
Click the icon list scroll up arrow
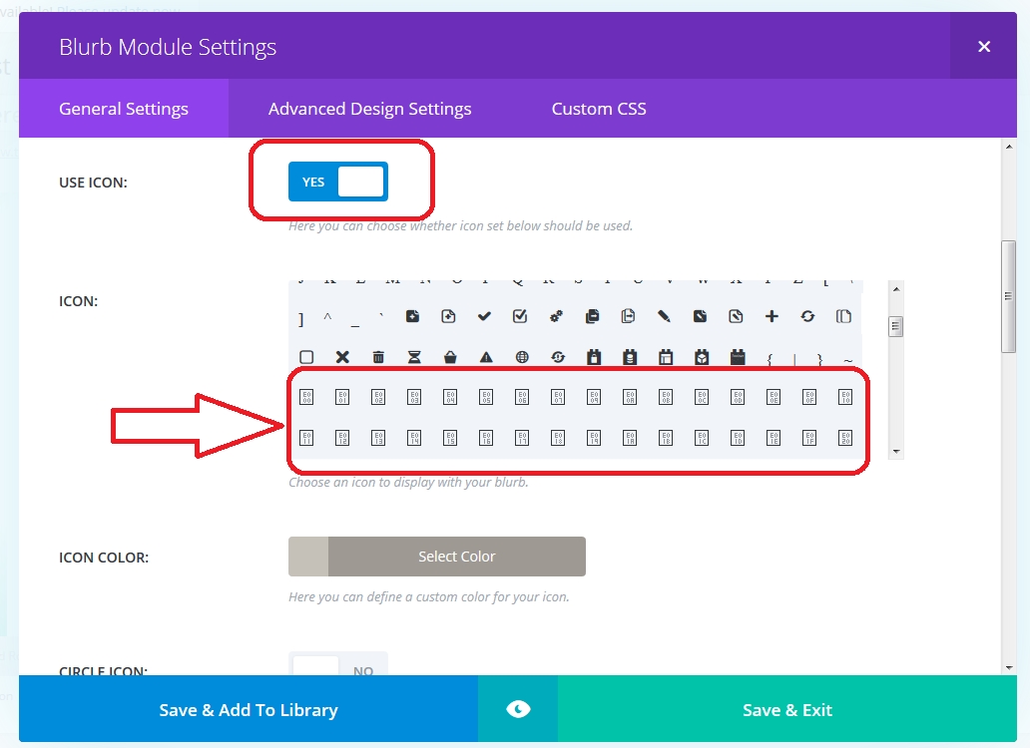click(896, 288)
